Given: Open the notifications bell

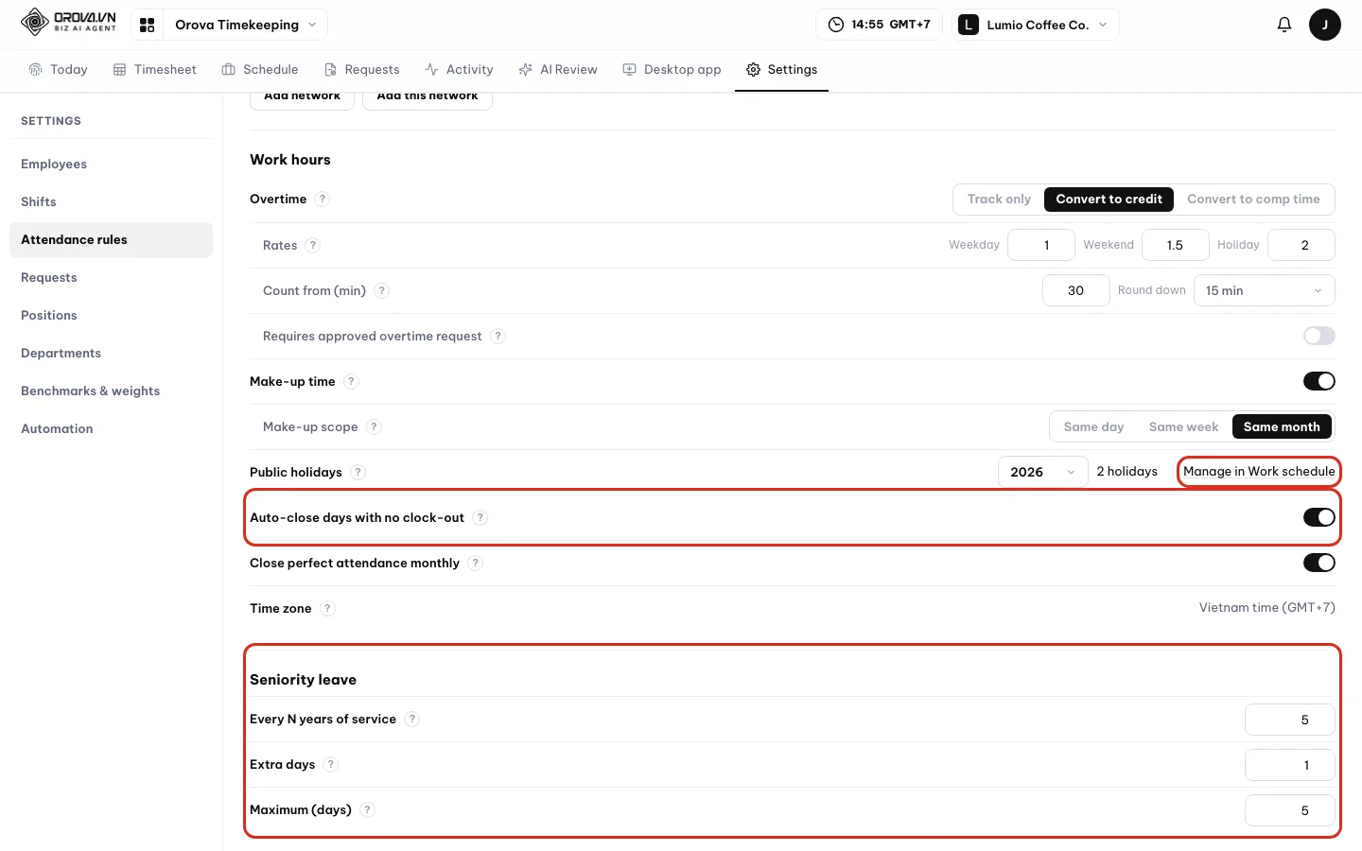Looking at the screenshot, I should click(x=1283, y=25).
